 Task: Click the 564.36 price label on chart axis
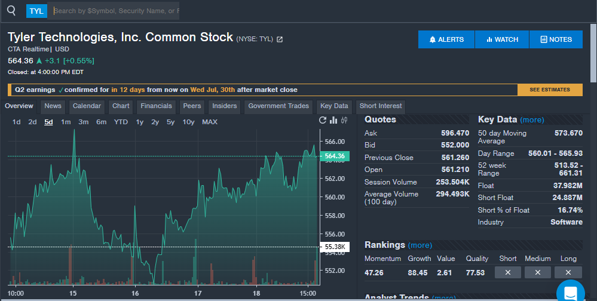(335, 156)
